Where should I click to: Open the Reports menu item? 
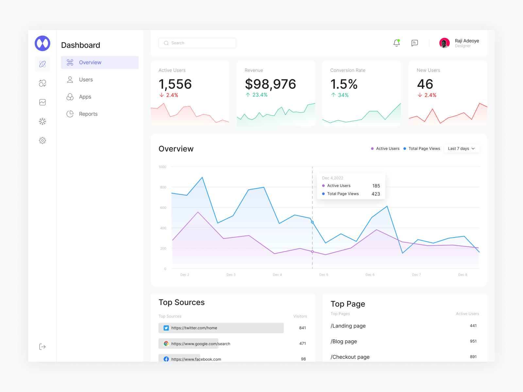tap(100, 114)
